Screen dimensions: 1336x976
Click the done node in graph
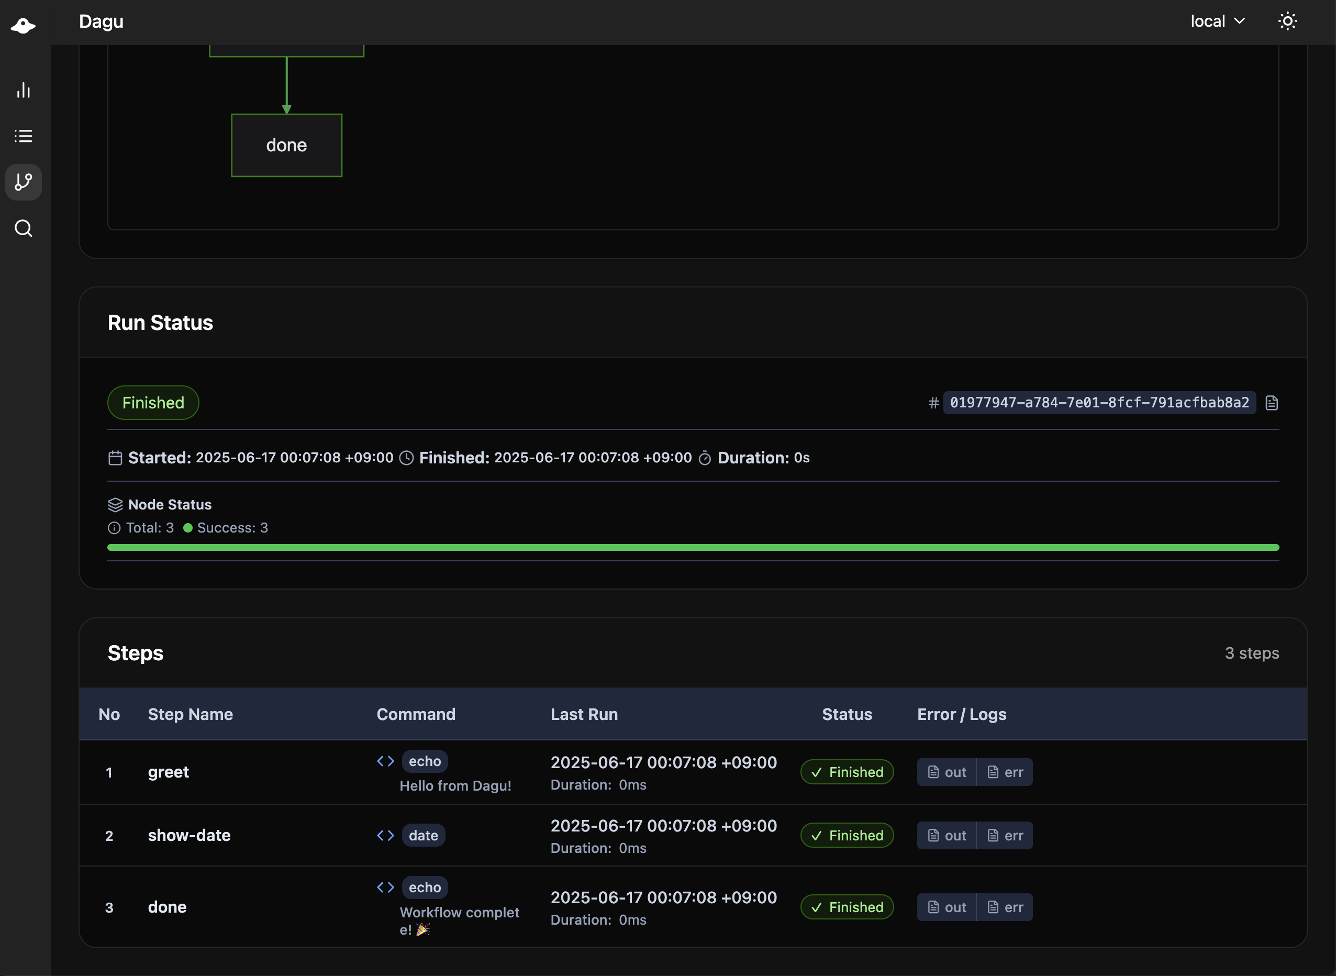[286, 146]
